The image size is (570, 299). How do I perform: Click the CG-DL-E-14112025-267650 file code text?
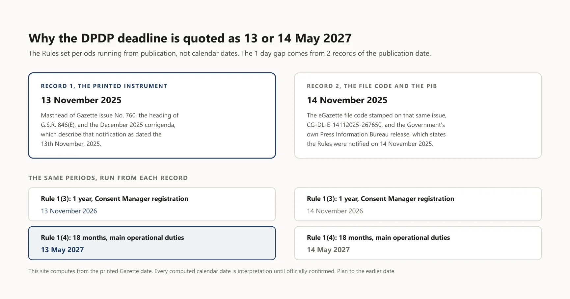[344, 125]
